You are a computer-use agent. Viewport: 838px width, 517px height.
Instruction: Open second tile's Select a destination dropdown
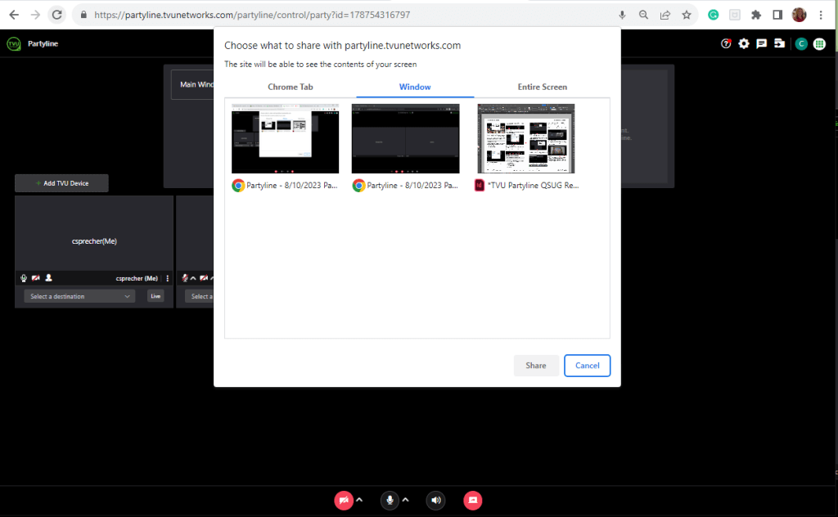[x=200, y=296]
